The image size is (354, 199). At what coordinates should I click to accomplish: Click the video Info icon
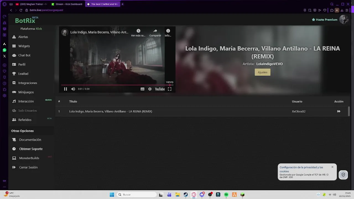tap(168, 31)
